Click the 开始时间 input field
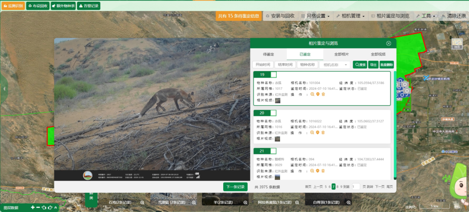The width and height of the screenshot is (469, 212). [263, 65]
